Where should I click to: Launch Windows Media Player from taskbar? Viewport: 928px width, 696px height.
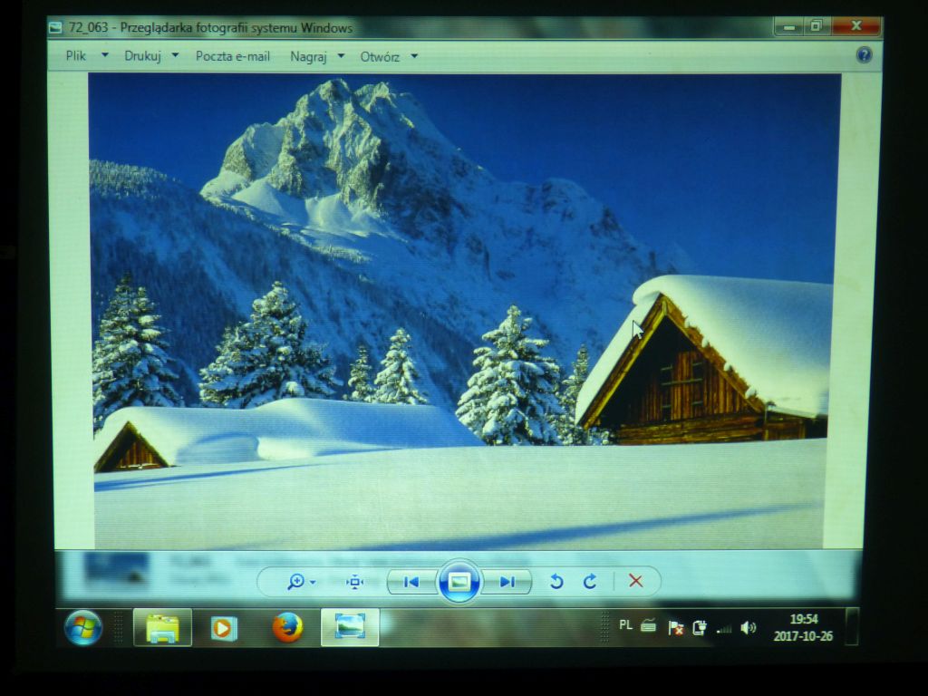pos(224,627)
